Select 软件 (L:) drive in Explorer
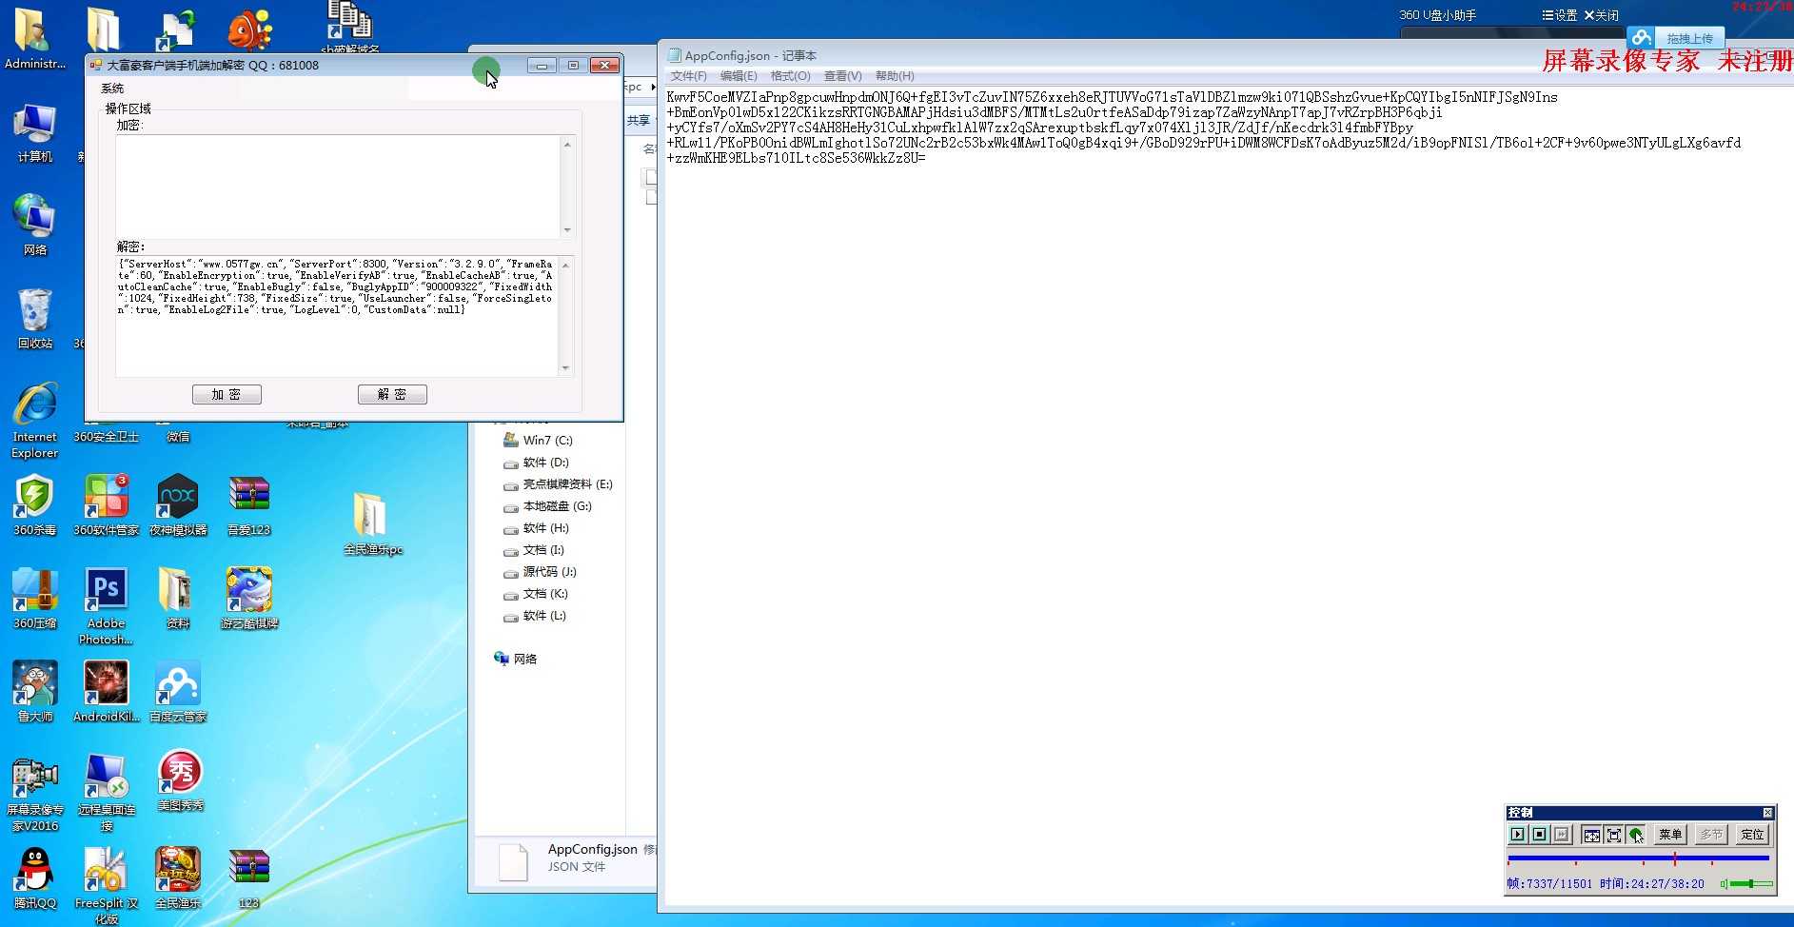The width and height of the screenshot is (1794, 927). [x=535, y=616]
